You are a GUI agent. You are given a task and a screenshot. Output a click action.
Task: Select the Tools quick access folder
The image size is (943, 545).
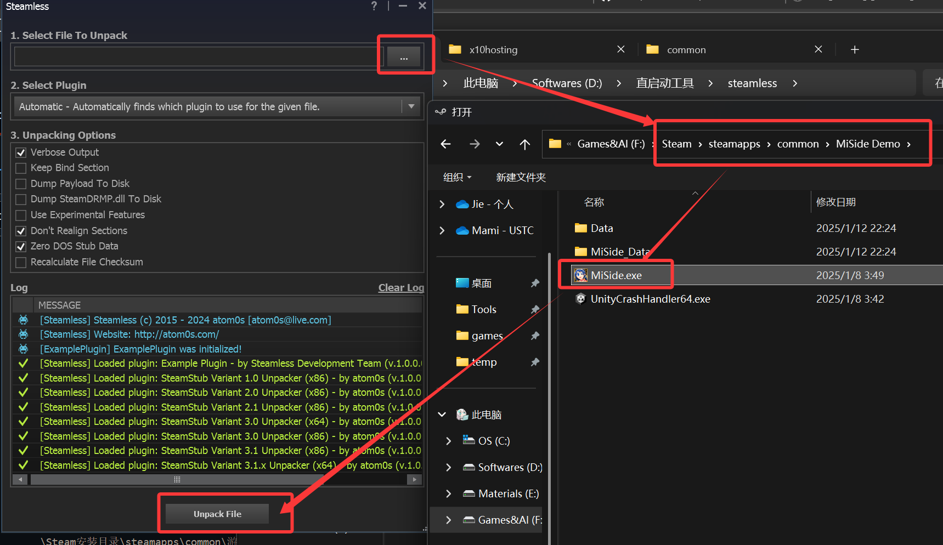[x=484, y=309]
